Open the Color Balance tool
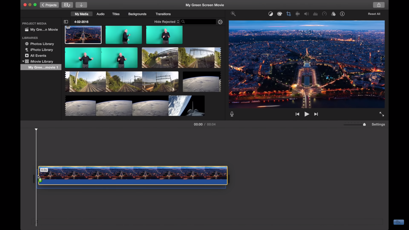The image size is (409, 230). [271, 14]
